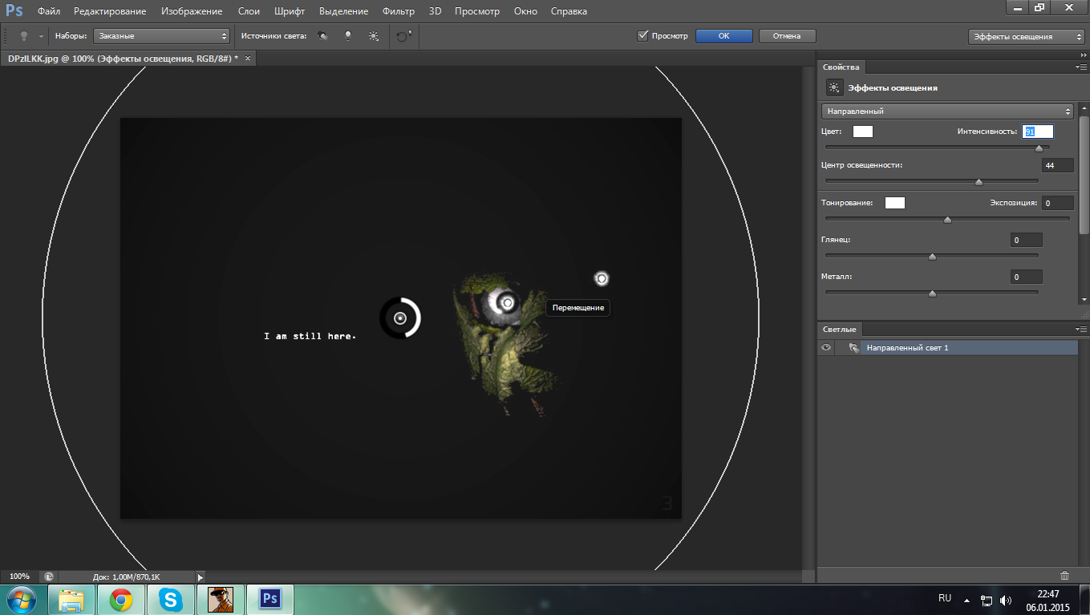Click the small arrow beside the light bulb preset
The image size is (1090, 615).
(x=41, y=37)
